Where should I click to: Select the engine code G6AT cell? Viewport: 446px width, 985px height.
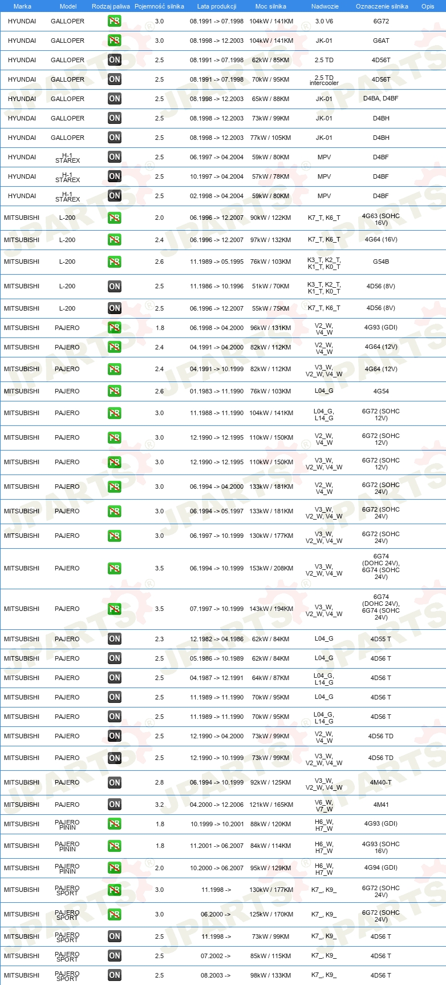click(x=381, y=41)
